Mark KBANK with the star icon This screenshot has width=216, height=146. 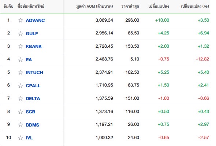coord(21,46)
